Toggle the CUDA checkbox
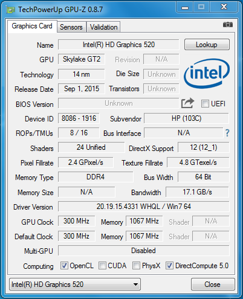 (102, 266)
